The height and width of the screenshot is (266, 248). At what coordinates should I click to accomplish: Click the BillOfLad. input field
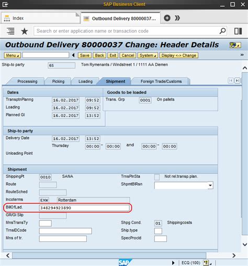pyautogui.click(x=84, y=208)
